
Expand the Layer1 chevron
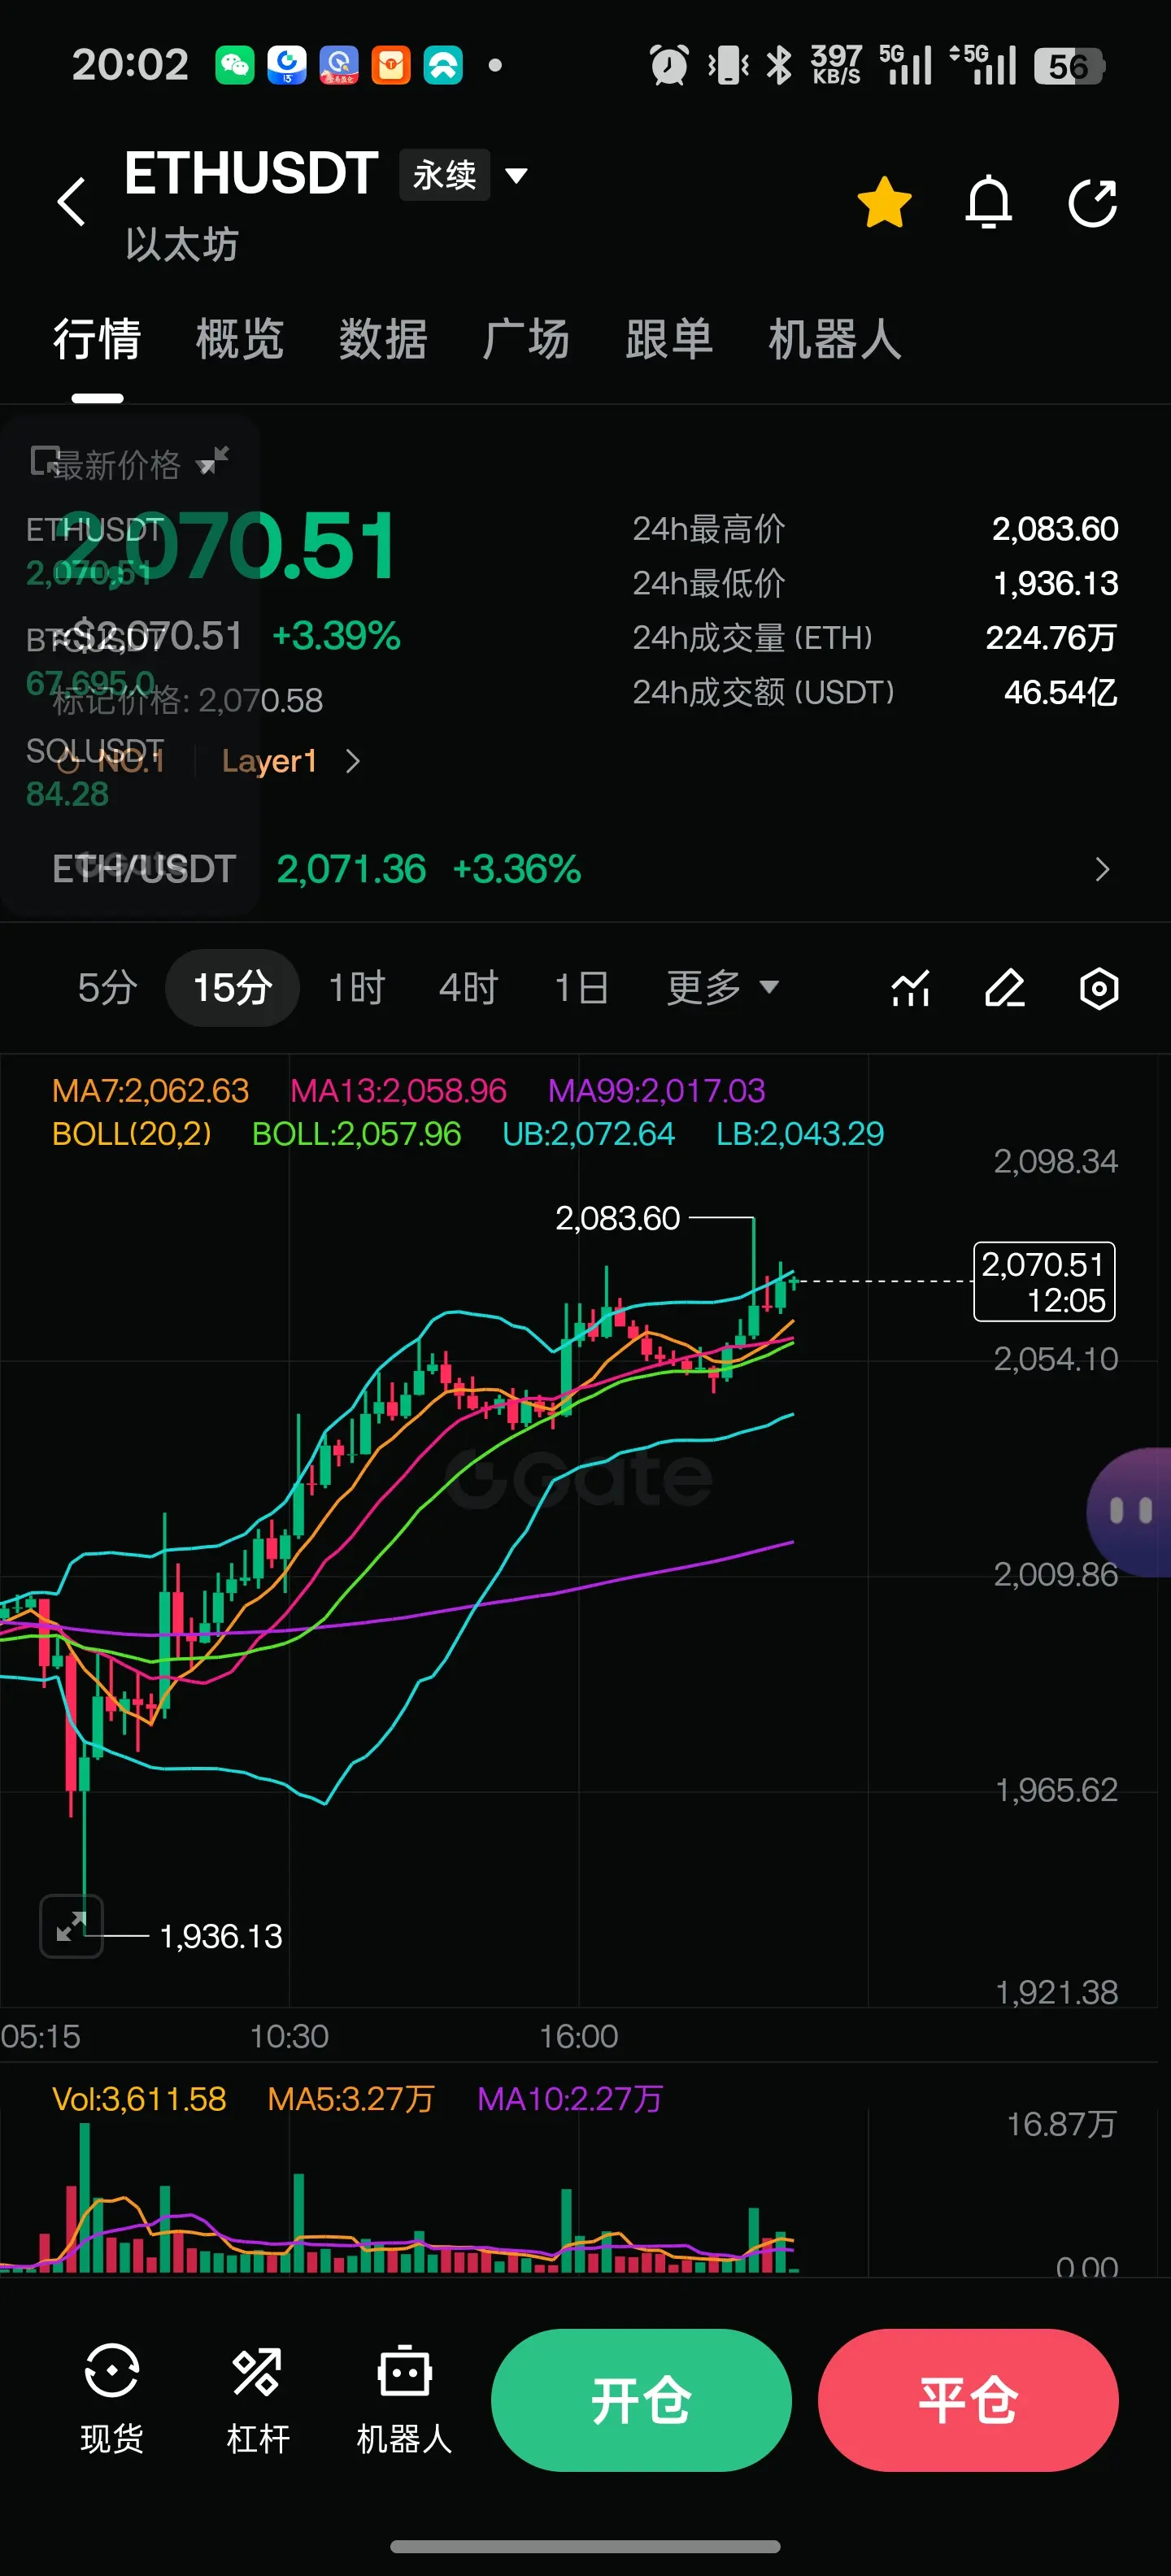click(x=352, y=761)
